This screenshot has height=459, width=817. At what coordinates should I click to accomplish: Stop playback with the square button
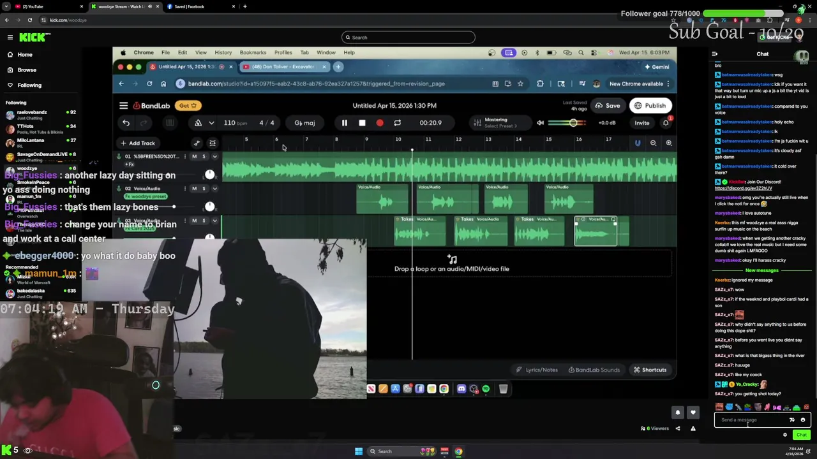[362, 123]
